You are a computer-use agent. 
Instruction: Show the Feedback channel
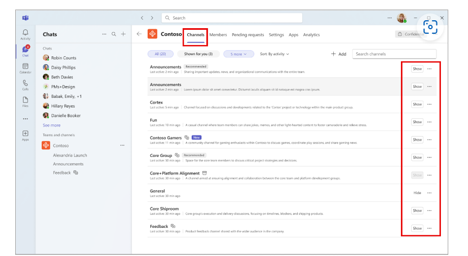(417, 228)
